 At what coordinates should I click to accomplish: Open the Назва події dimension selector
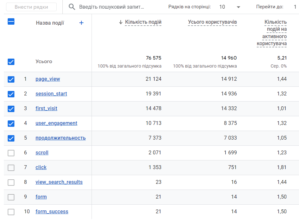click(50, 23)
